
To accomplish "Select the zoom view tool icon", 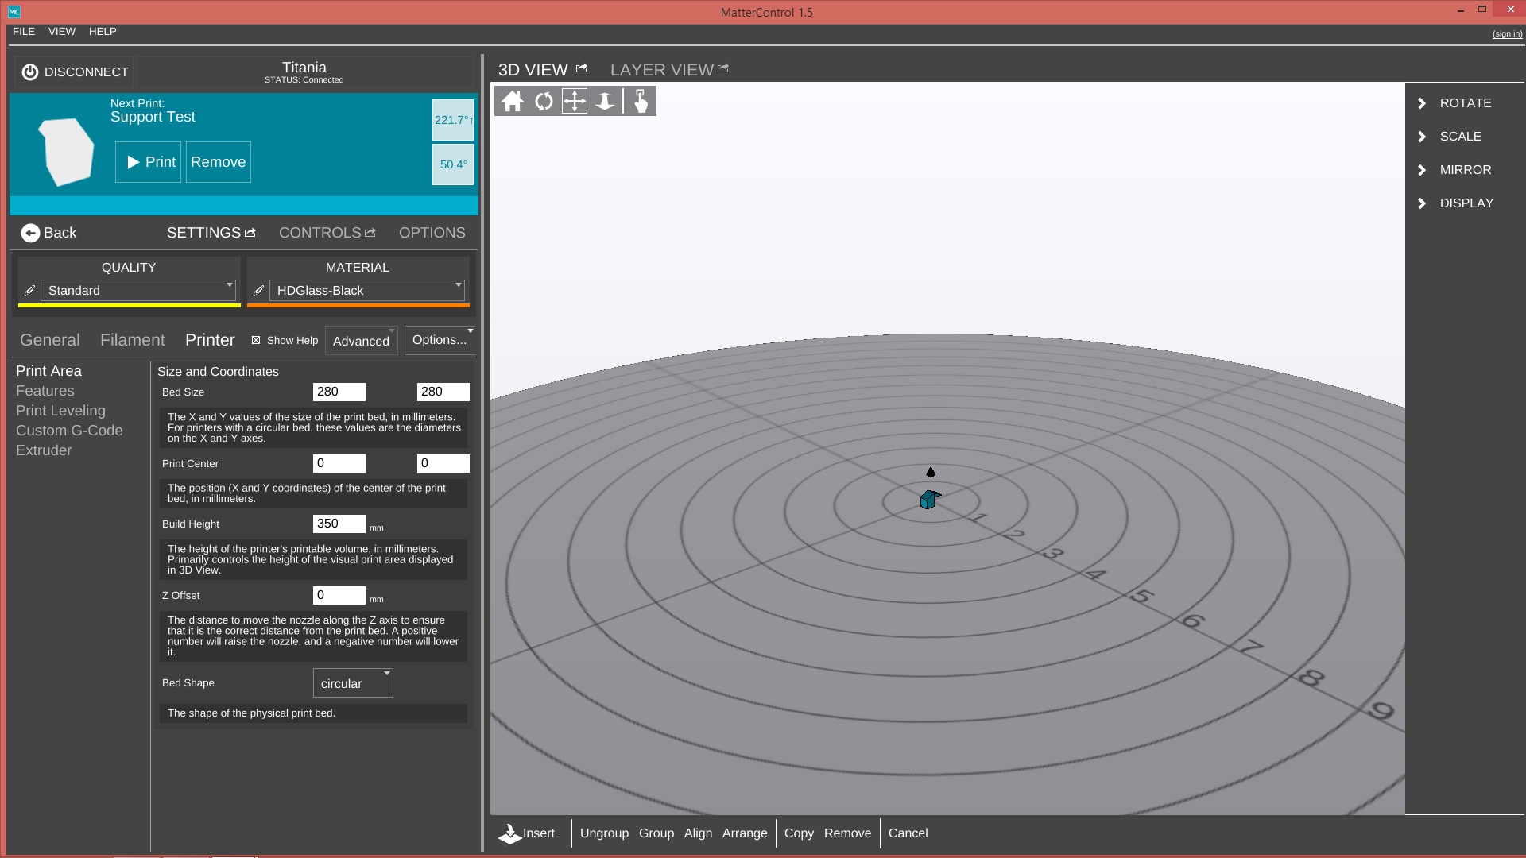I will (605, 102).
